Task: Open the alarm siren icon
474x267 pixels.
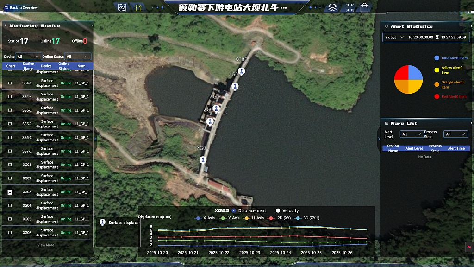Action: [138, 7]
